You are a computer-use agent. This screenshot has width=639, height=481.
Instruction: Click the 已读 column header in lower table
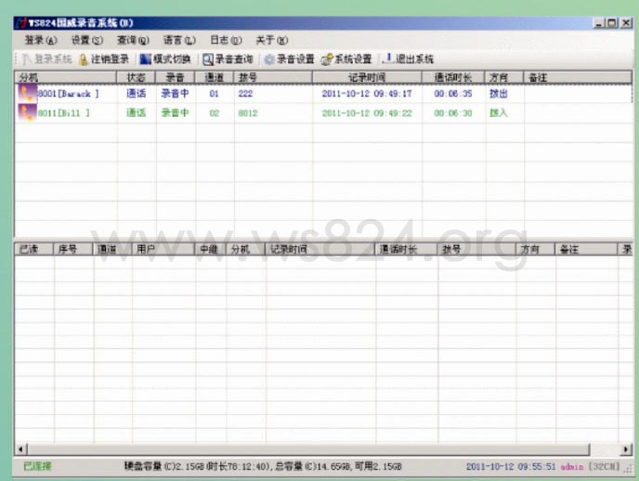pyautogui.click(x=33, y=249)
